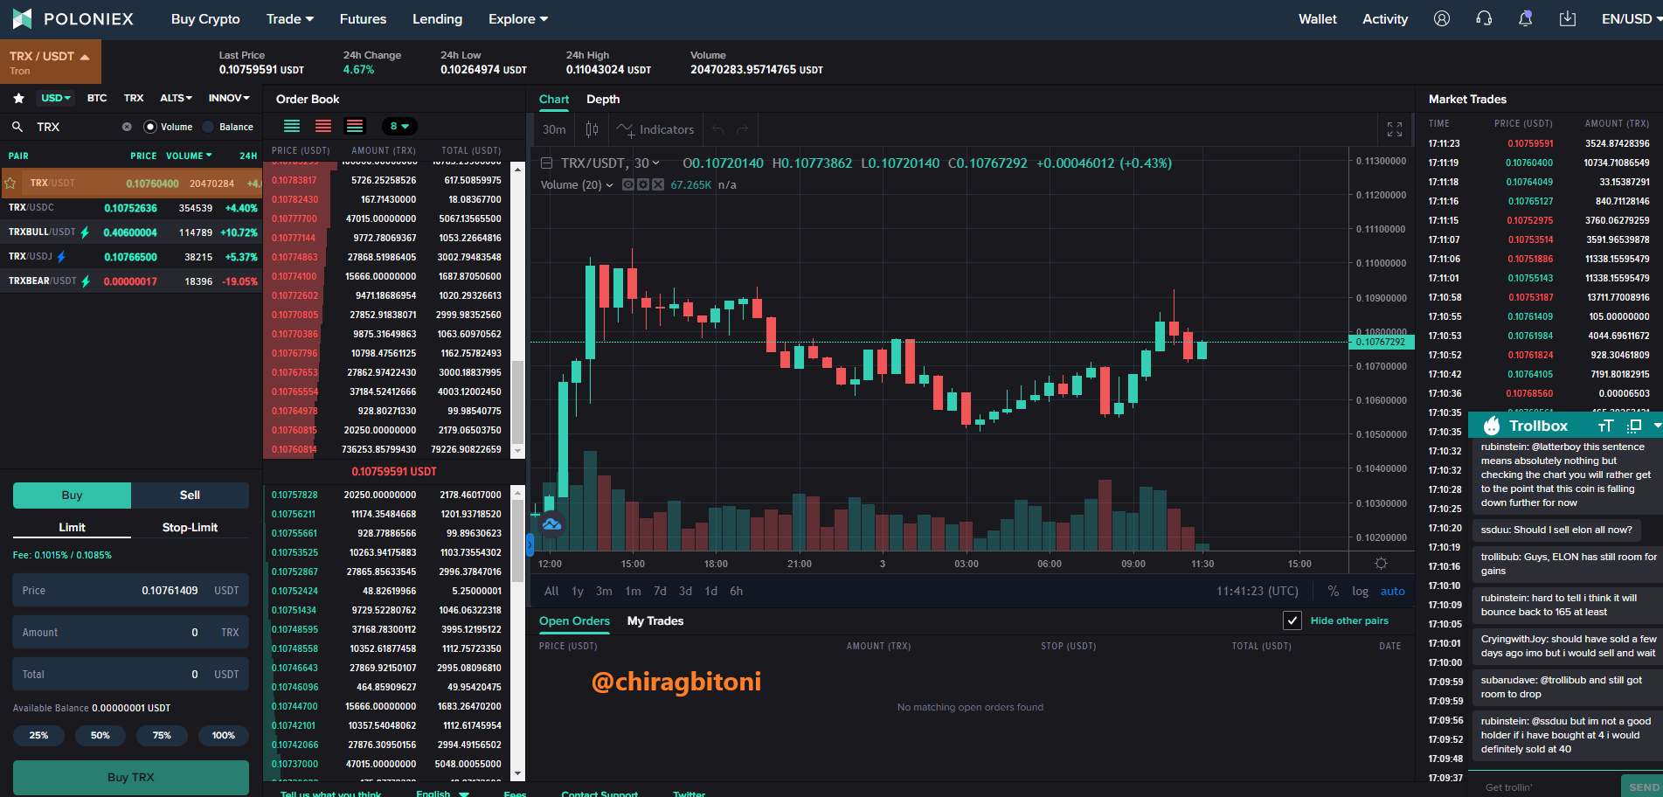Collapse the chart legend box icon
The image size is (1663, 797).
click(547, 163)
